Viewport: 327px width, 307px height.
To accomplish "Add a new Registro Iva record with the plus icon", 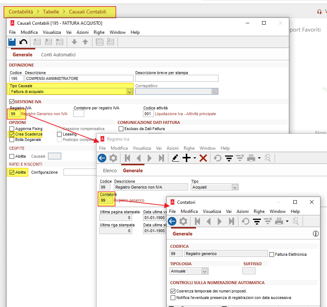I will pyautogui.click(x=187, y=158).
